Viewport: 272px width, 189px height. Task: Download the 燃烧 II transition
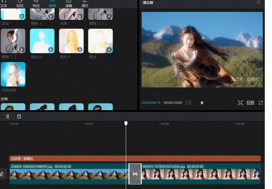tap(22, 49)
